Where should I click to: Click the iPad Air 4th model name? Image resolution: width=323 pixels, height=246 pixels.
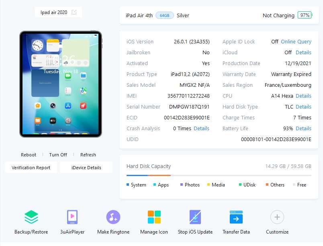click(x=139, y=15)
